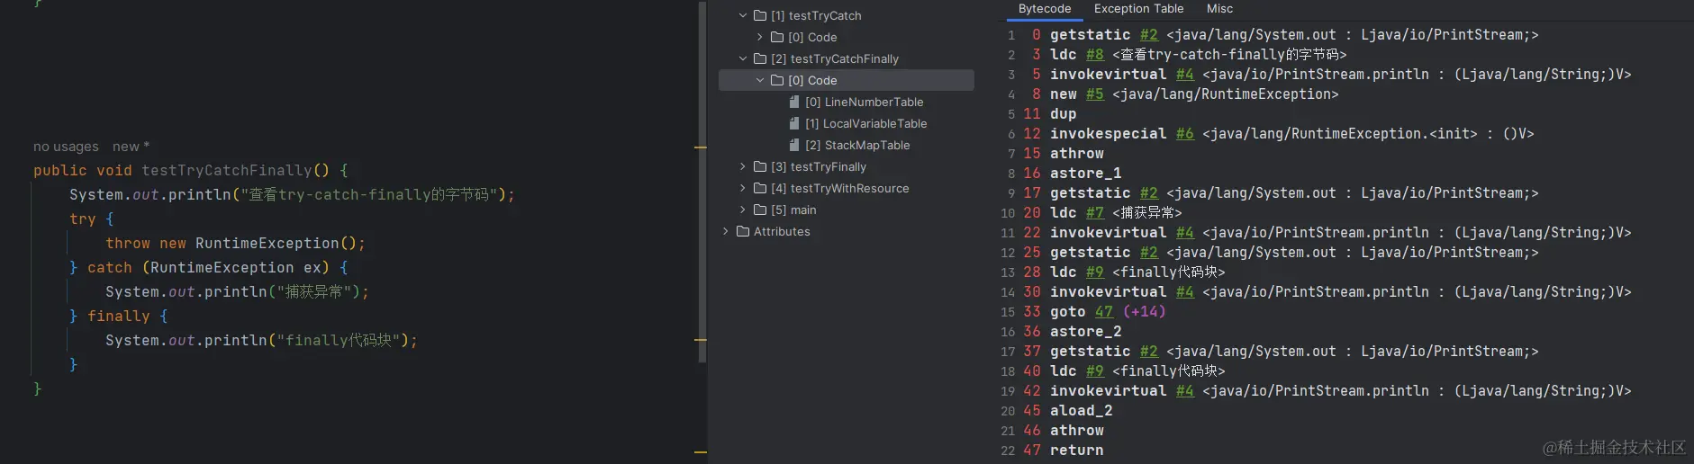
Task: Click the file icon of [2] StackMapTable
Action: click(794, 145)
